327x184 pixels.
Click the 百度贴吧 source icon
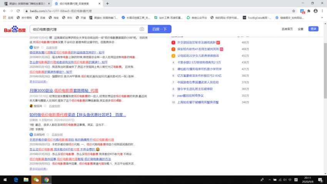[x=31, y=135]
